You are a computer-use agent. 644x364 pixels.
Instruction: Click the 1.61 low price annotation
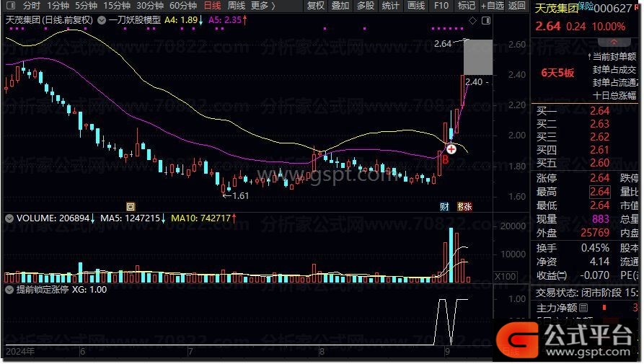tap(240, 196)
